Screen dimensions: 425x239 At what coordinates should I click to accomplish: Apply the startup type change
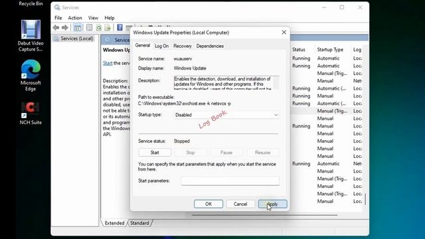[273, 204]
